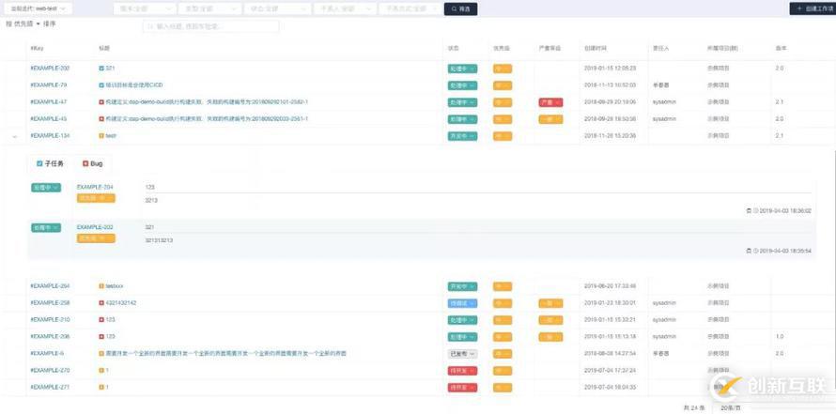Click the subtask description 321313213
The image size is (836, 414).
point(159,240)
